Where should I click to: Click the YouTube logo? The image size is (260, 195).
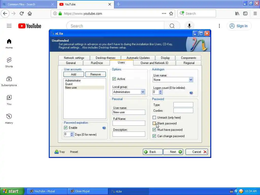(30, 26)
